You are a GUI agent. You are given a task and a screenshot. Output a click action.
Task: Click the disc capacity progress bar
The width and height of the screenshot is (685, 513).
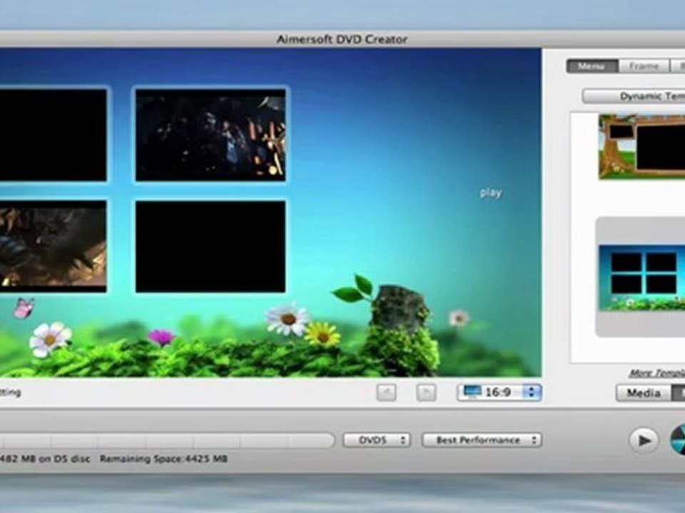click(x=167, y=440)
